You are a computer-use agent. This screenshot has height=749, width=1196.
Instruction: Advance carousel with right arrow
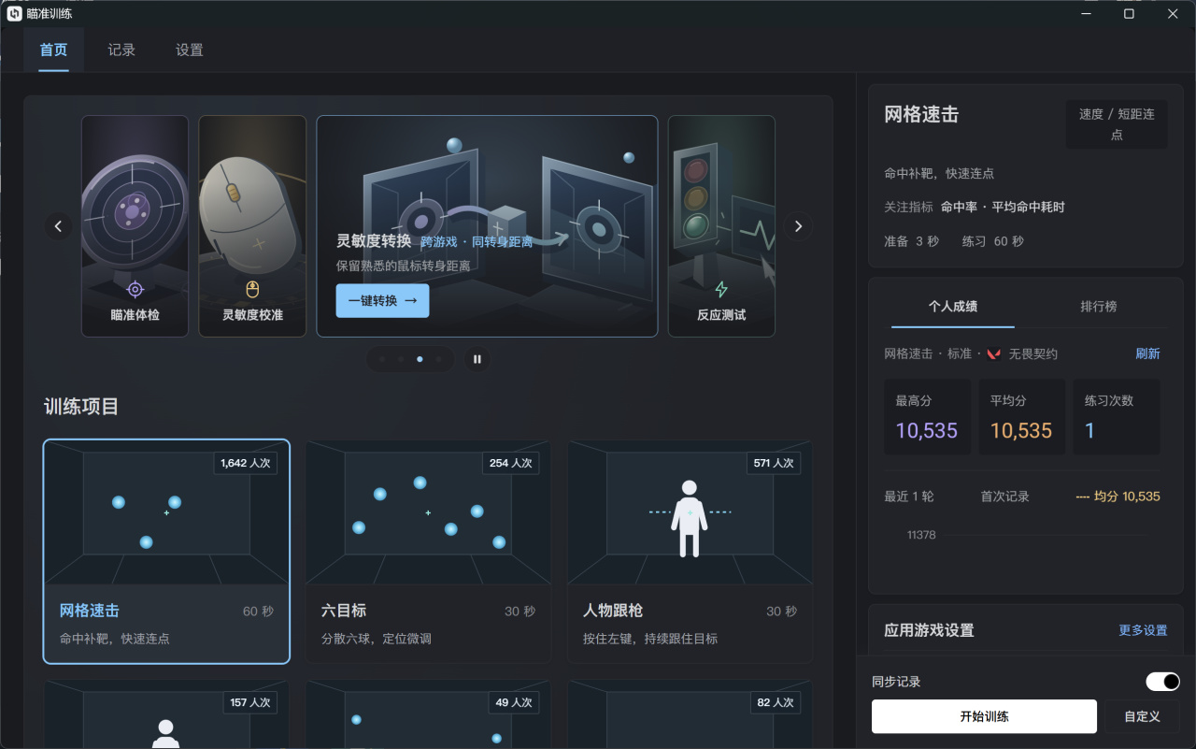point(798,226)
